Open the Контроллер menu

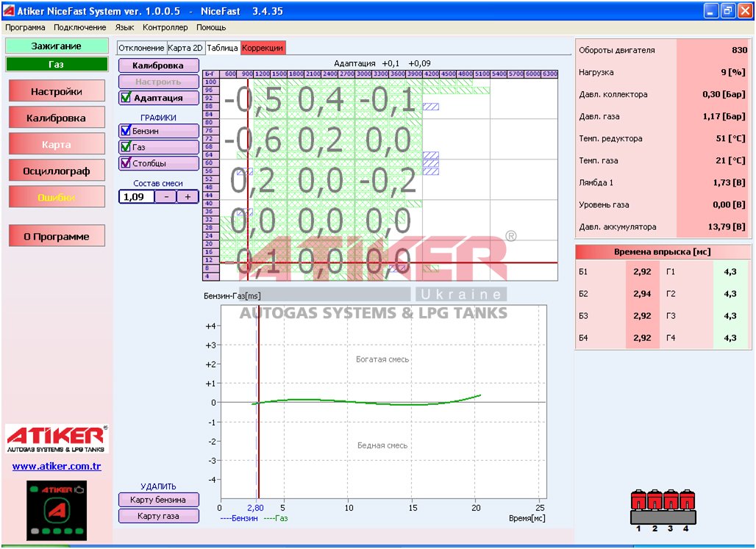click(x=165, y=27)
